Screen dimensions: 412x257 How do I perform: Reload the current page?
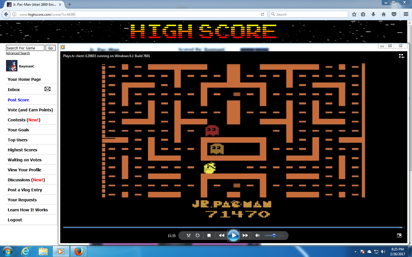click(x=262, y=14)
